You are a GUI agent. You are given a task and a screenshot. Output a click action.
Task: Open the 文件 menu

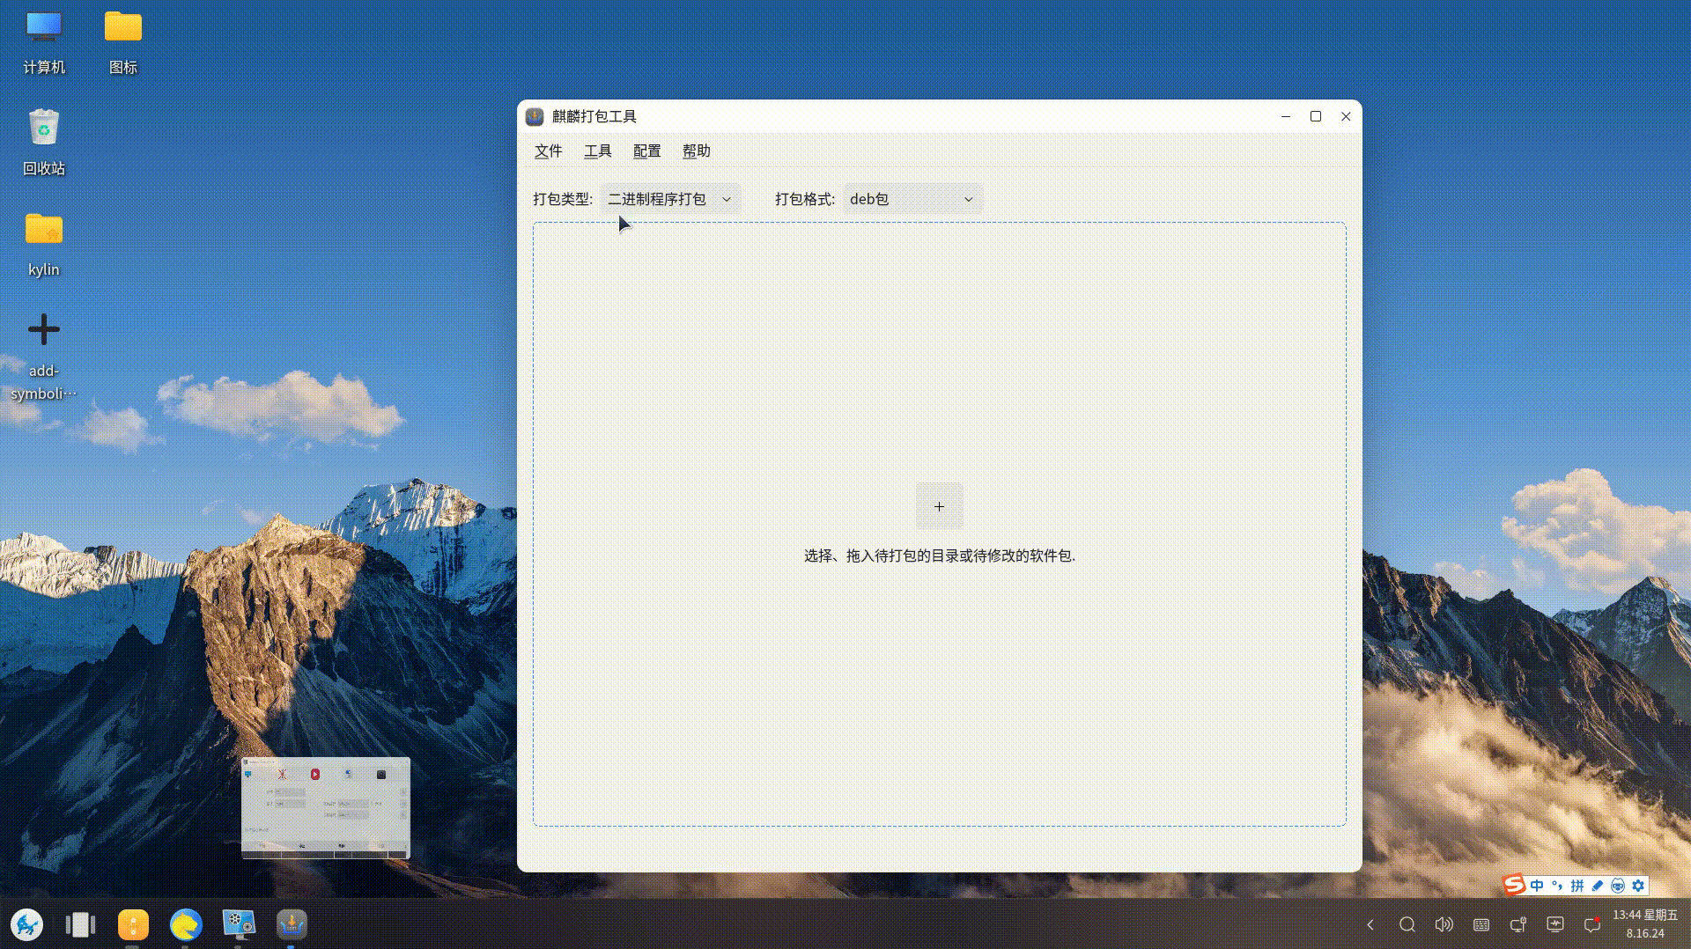pos(548,151)
